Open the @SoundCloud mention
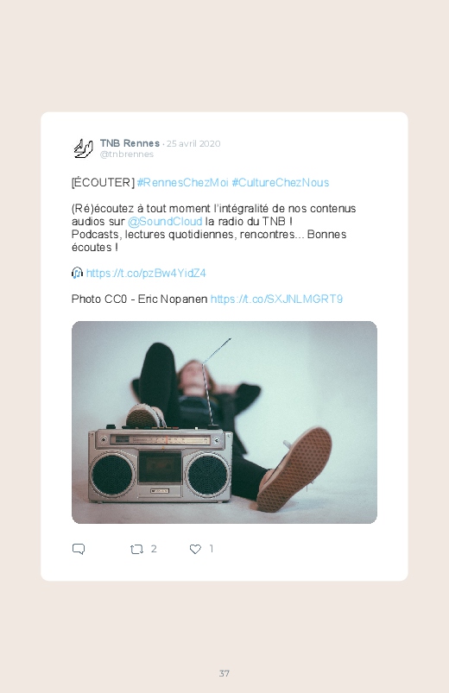The image size is (449, 693). tap(165, 222)
